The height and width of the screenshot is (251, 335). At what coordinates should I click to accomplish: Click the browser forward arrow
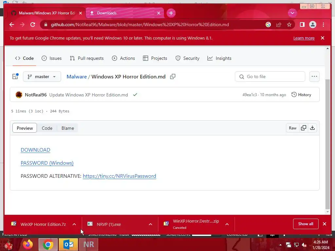tap(22, 25)
